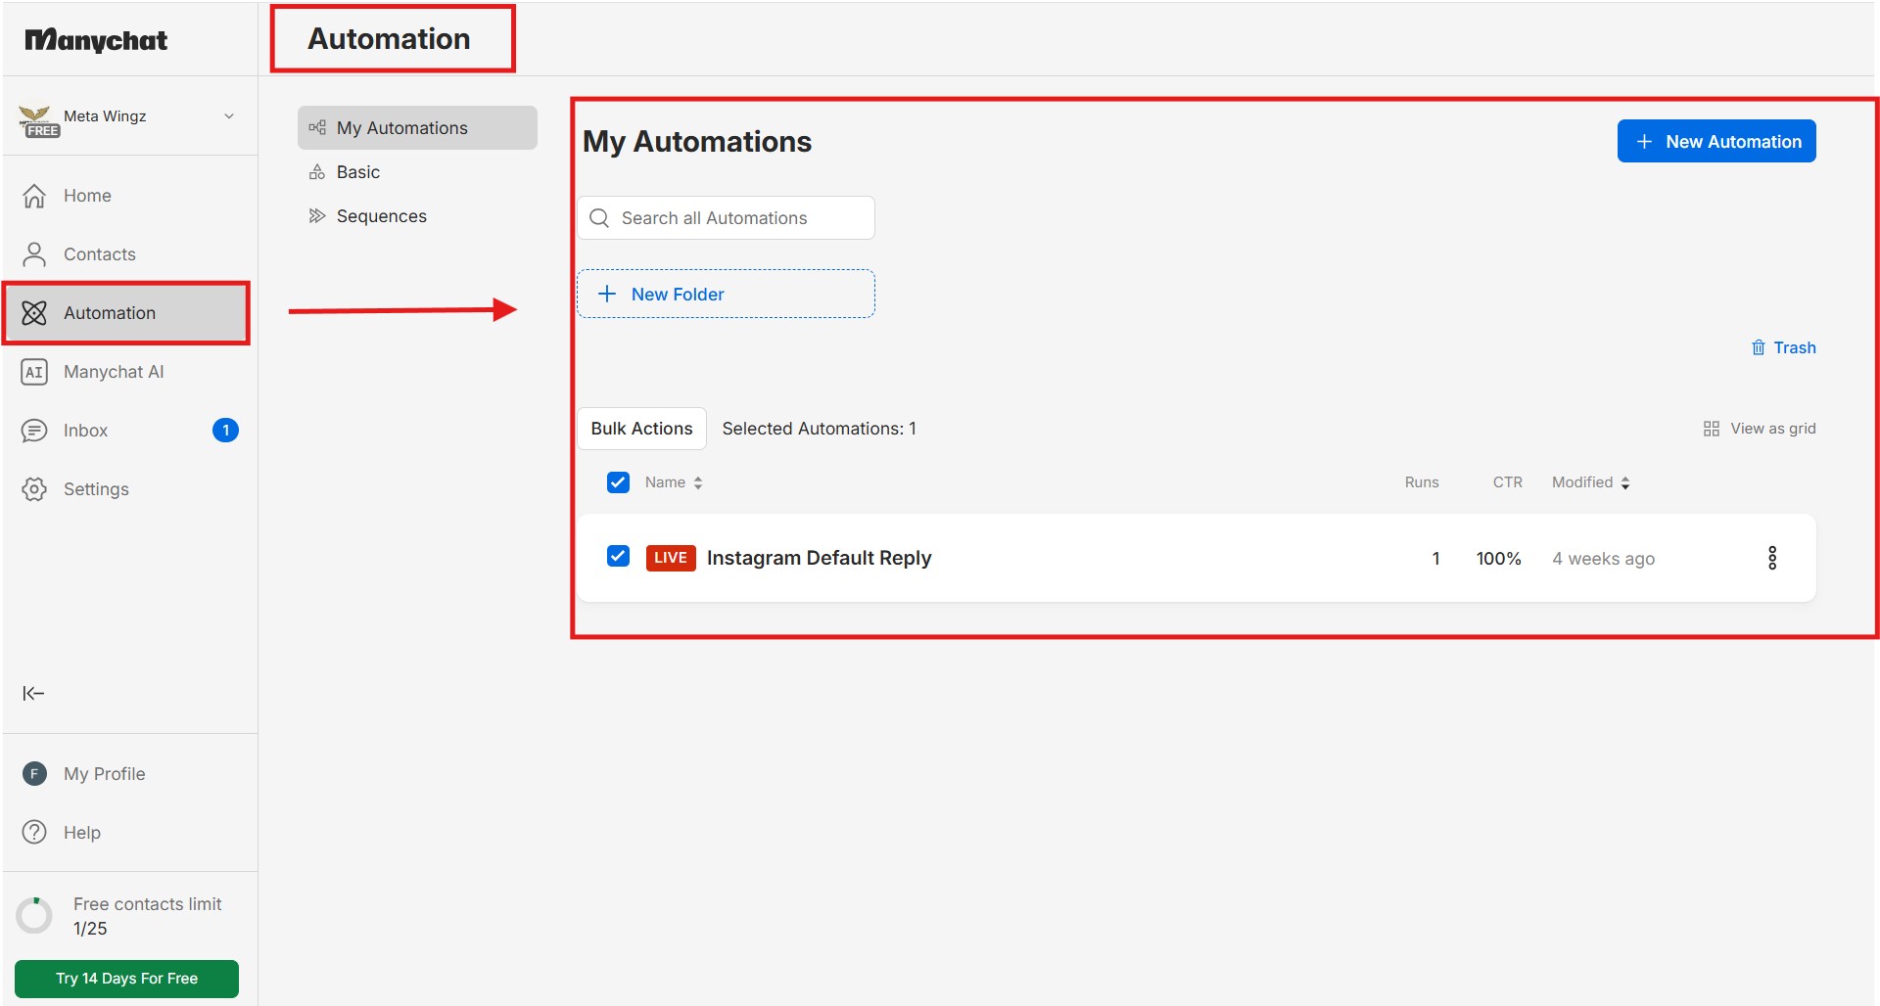This screenshot has height=1006, width=1880.
Task: Click the Contacts person icon
Action: pyautogui.click(x=34, y=254)
